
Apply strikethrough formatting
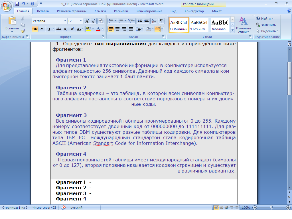point(59,29)
